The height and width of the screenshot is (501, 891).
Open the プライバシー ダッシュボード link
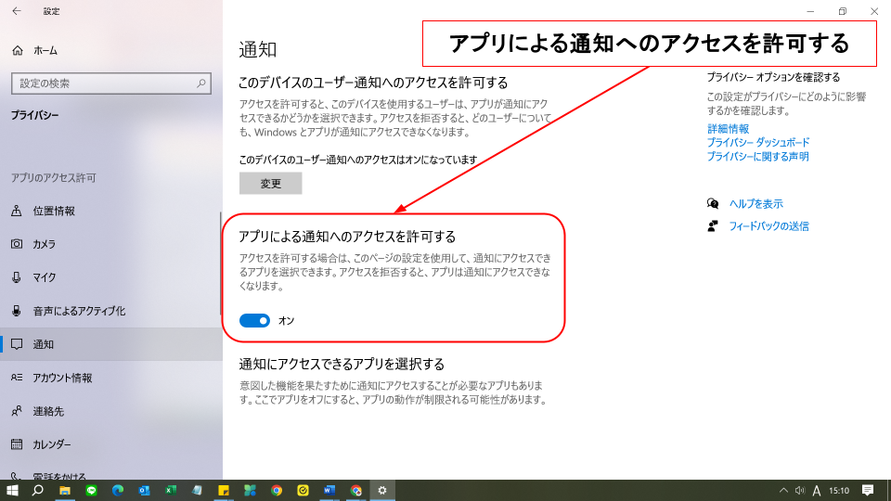(x=757, y=143)
